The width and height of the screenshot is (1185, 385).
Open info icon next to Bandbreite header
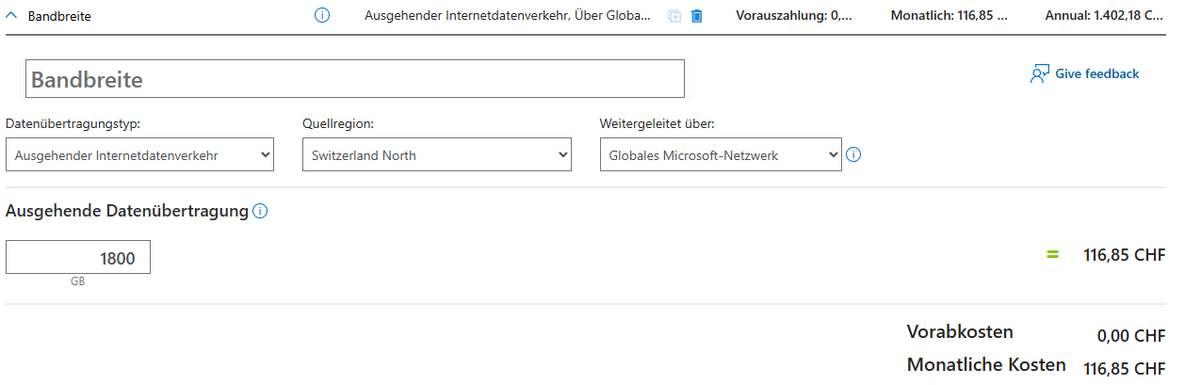(x=321, y=16)
